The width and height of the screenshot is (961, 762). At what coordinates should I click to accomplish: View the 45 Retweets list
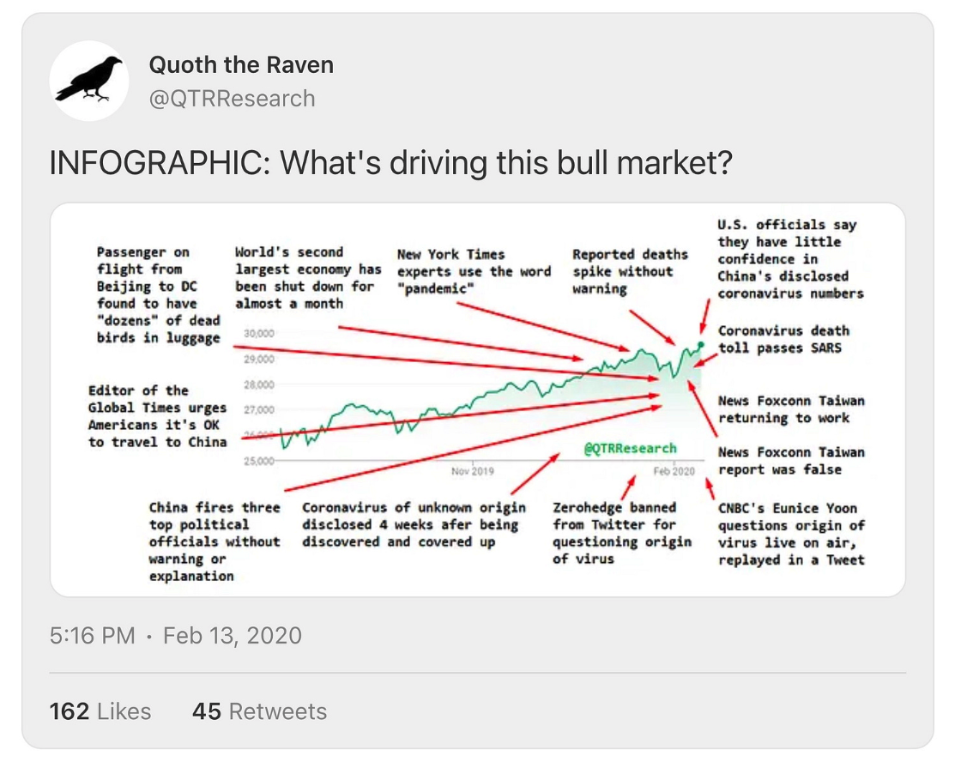coord(260,711)
